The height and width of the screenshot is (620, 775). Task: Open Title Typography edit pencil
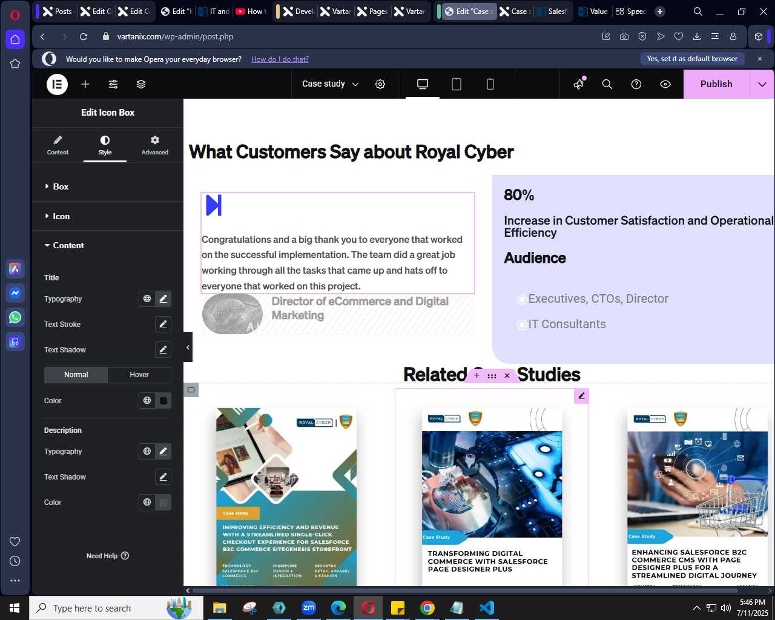pyautogui.click(x=163, y=299)
